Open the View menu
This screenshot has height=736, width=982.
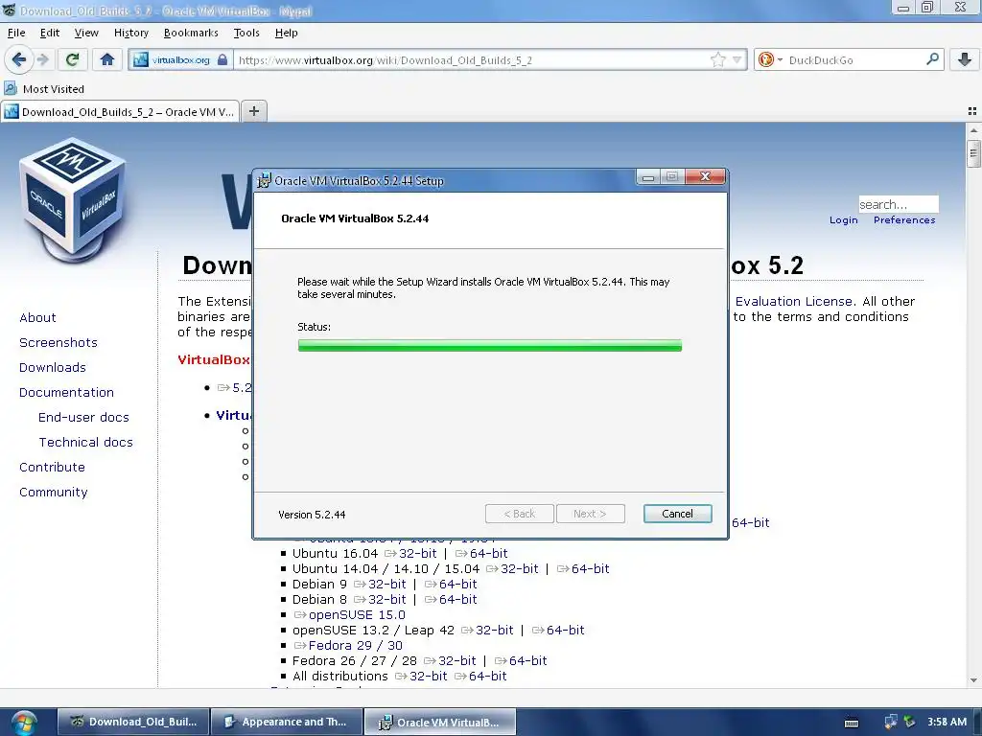86,34
